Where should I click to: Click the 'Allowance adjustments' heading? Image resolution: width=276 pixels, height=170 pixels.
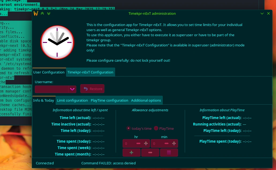150,110
